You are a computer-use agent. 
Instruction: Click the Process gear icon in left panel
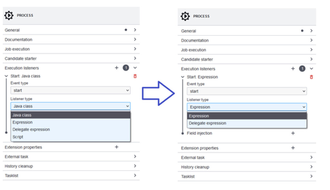9,15
